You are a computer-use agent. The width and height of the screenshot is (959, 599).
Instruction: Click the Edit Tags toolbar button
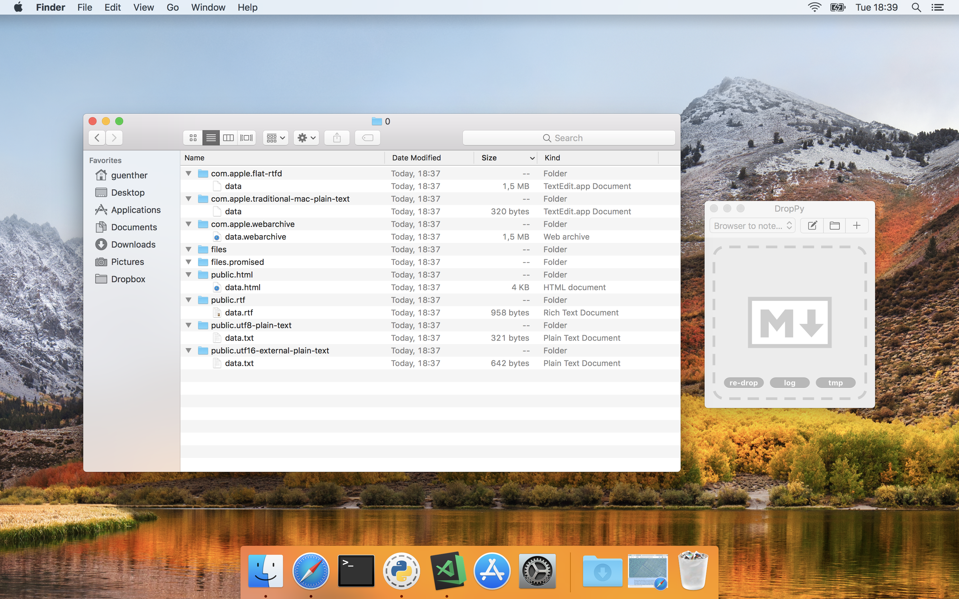tap(367, 138)
